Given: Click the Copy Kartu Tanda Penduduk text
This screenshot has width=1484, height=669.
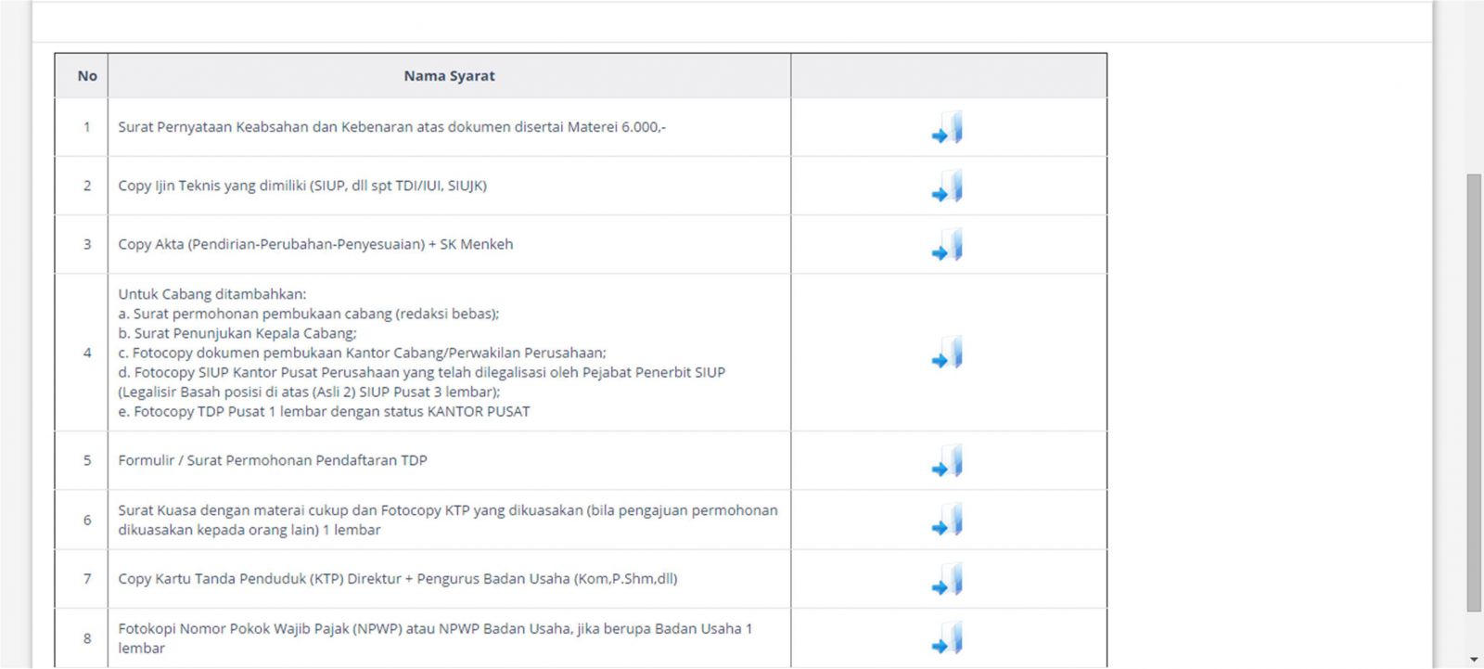Looking at the screenshot, I should click(397, 579).
